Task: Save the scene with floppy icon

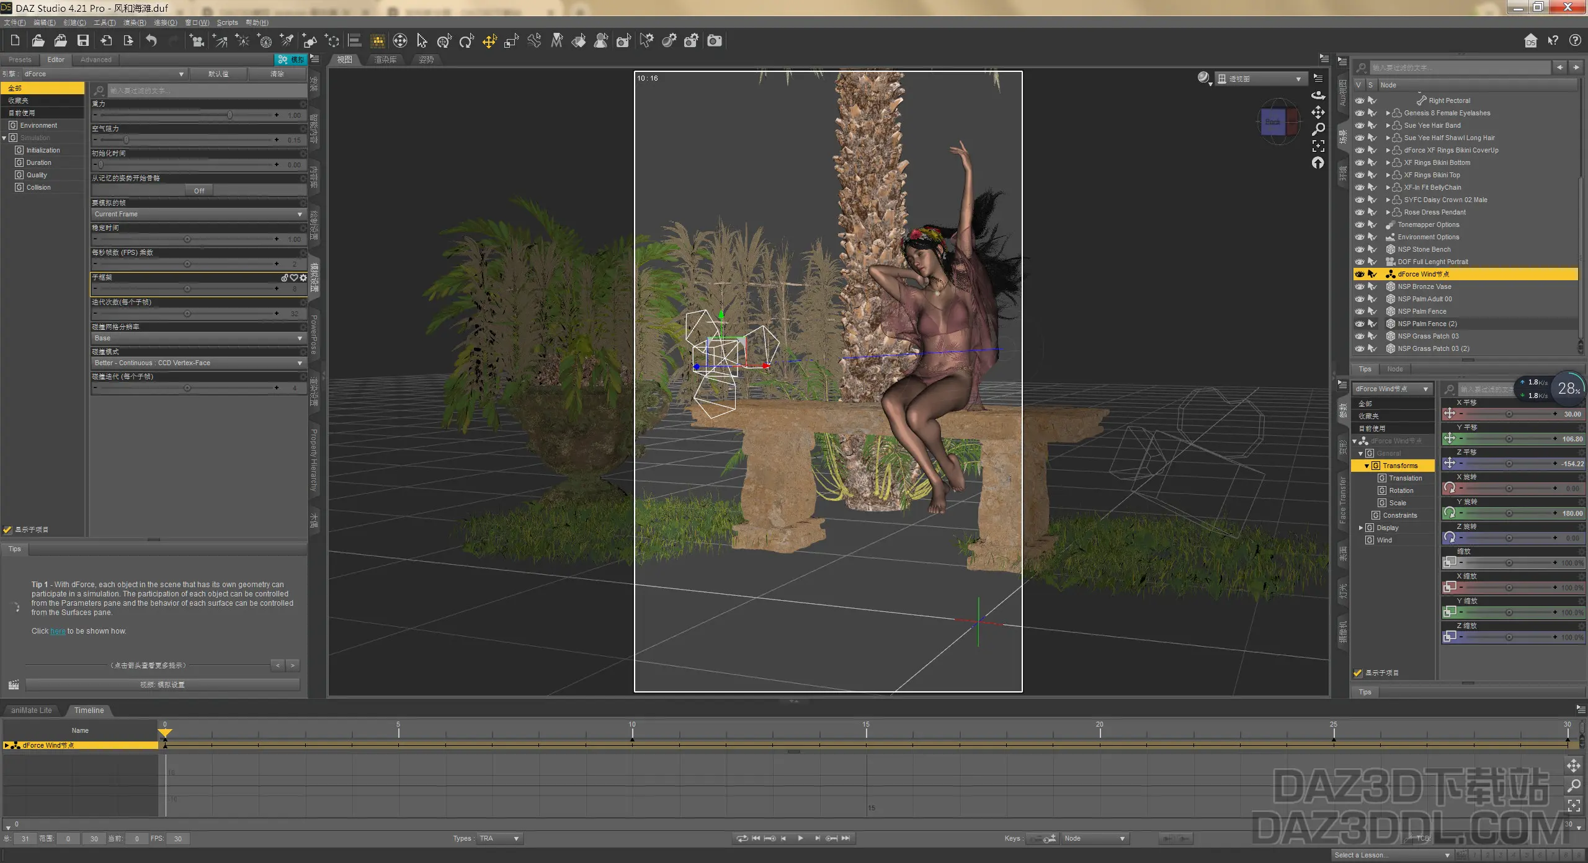Action: pyautogui.click(x=83, y=41)
